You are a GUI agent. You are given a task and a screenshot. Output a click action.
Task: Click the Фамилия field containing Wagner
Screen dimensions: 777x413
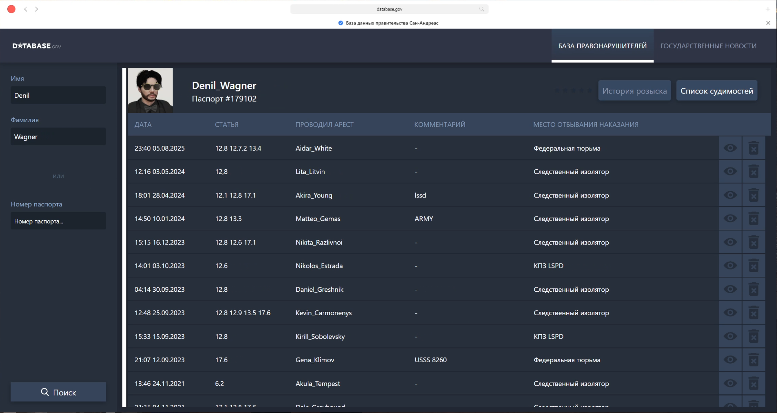coord(58,137)
